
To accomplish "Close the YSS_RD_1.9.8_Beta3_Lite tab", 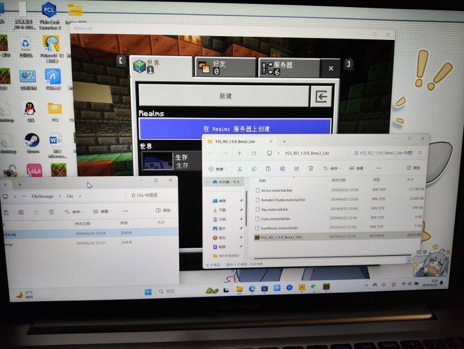I will click(x=271, y=142).
